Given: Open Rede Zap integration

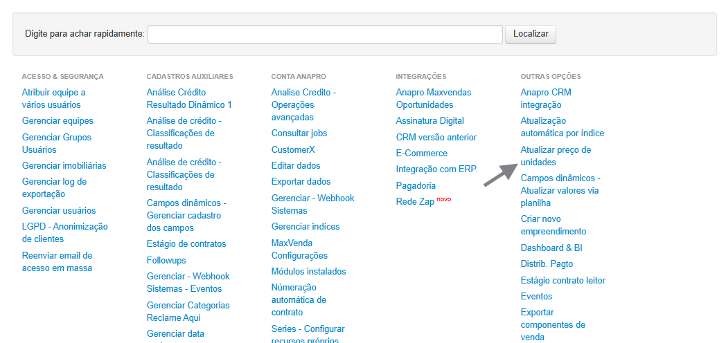Looking at the screenshot, I should pyautogui.click(x=416, y=202).
